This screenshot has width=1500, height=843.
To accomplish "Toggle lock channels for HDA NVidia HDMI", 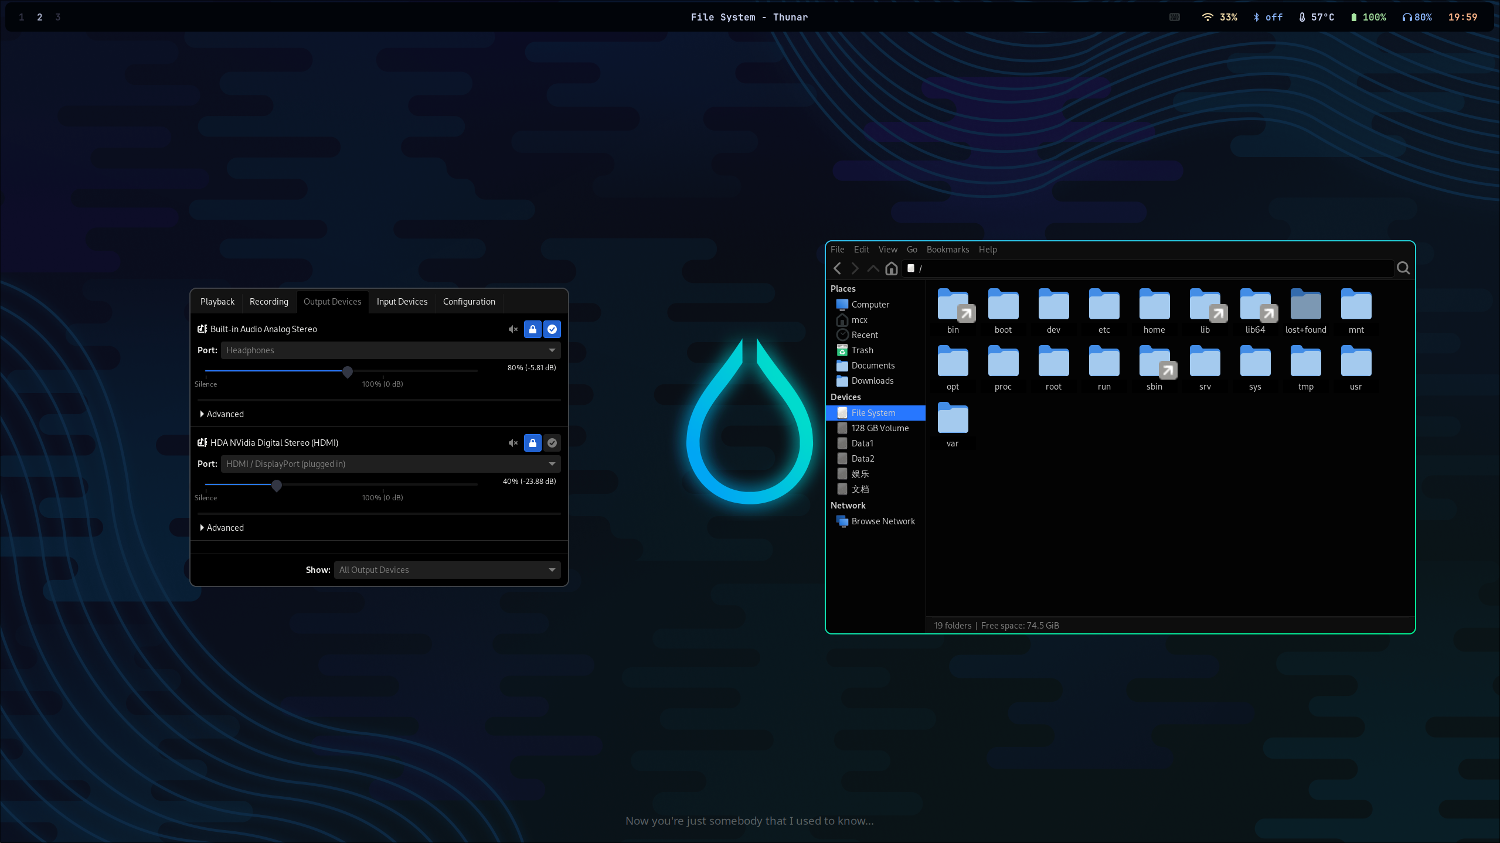I will (532, 443).
